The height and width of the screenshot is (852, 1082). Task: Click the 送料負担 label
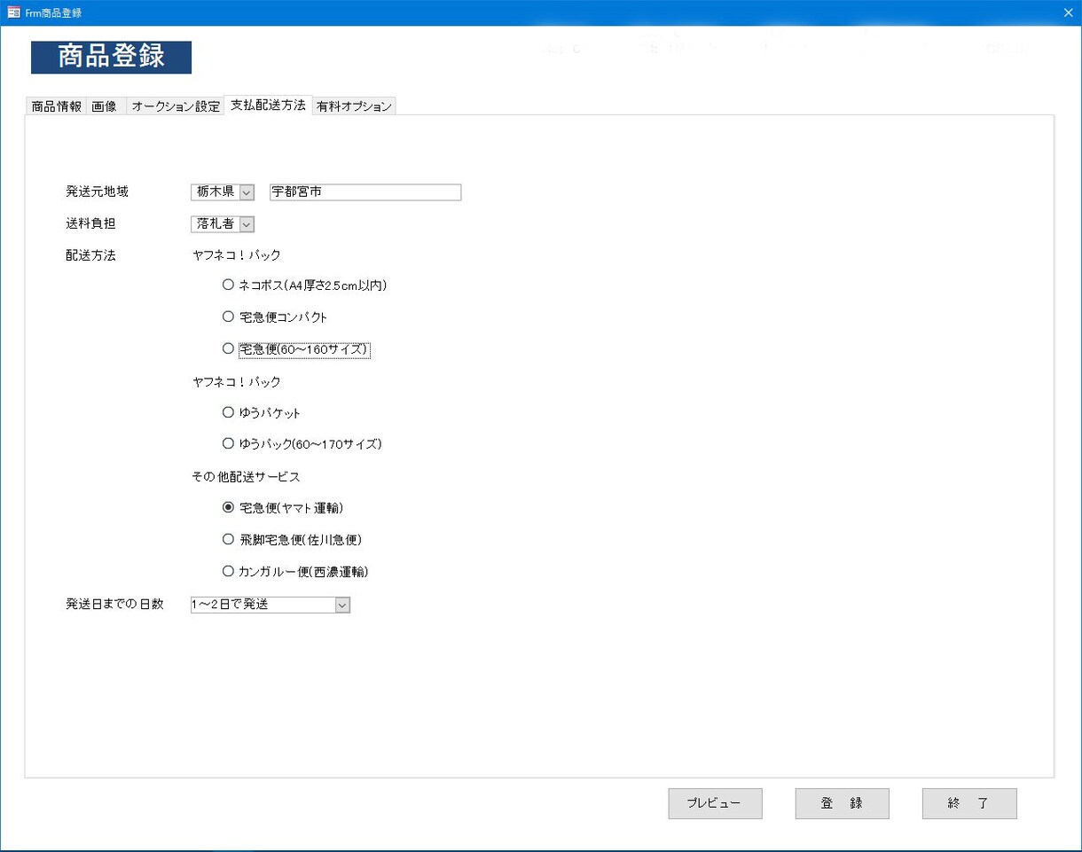point(90,224)
